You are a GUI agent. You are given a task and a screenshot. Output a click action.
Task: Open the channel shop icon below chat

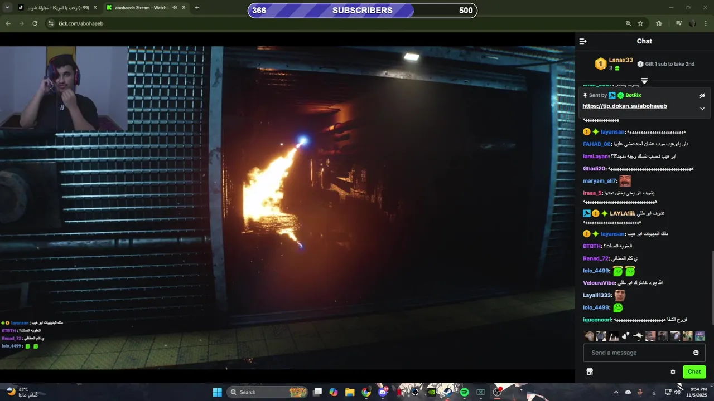(590, 371)
